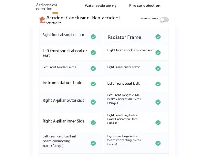Toggle the Show Only Defects switch
208x156 pixels.
pyautogui.click(x=164, y=20)
